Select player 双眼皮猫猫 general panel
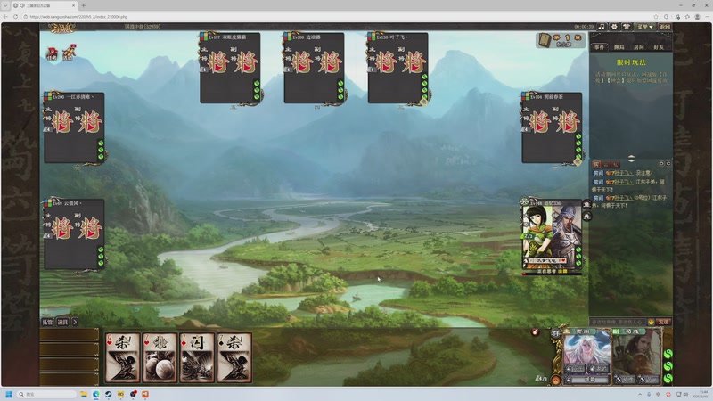The height and width of the screenshot is (401, 713). click(x=230, y=68)
